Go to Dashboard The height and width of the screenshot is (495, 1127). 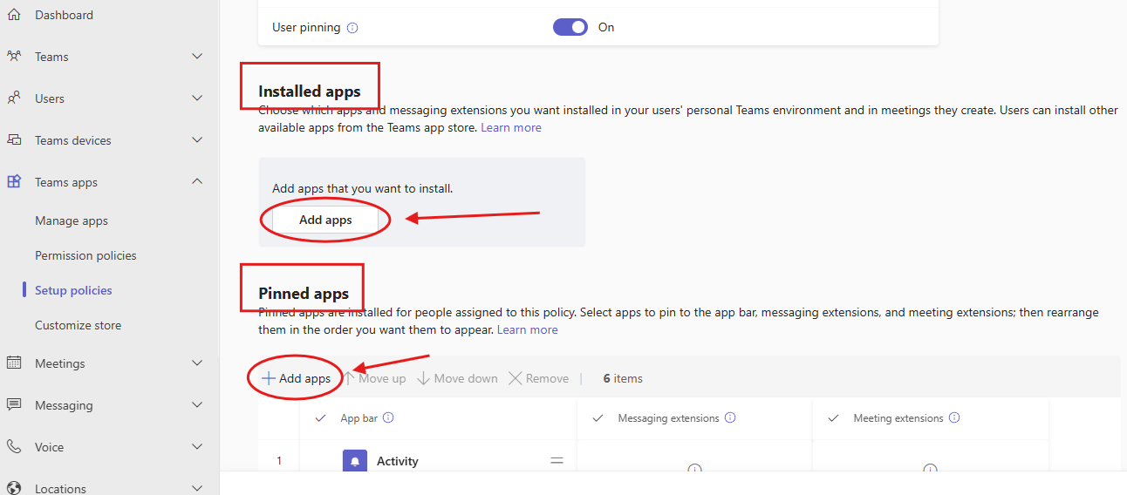[x=64, y=15]
